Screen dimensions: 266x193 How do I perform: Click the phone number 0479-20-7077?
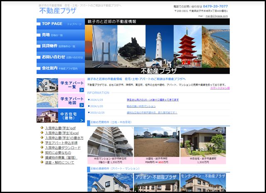[215, 6]
